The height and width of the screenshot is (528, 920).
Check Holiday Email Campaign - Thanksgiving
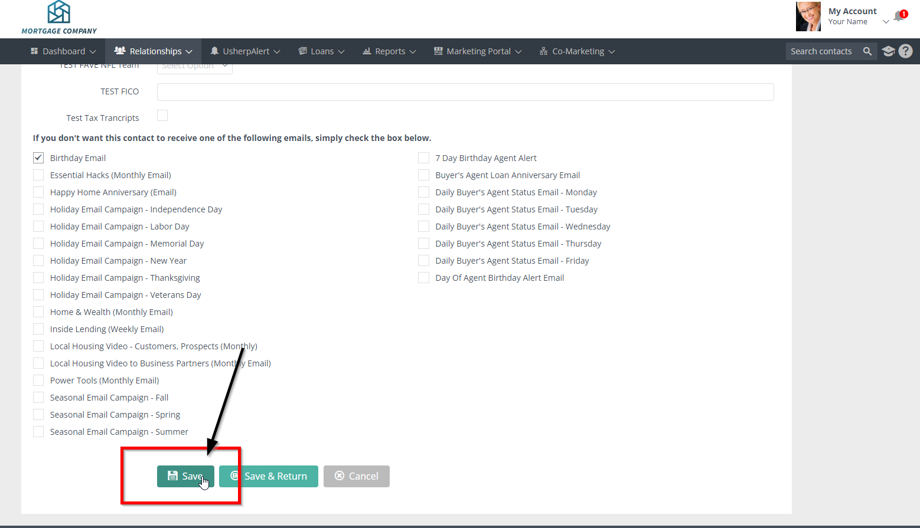click(38, 278)
